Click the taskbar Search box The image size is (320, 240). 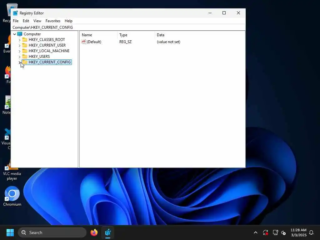[x=52, y=232]
